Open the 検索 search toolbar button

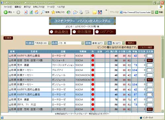[x=45, y=12]
